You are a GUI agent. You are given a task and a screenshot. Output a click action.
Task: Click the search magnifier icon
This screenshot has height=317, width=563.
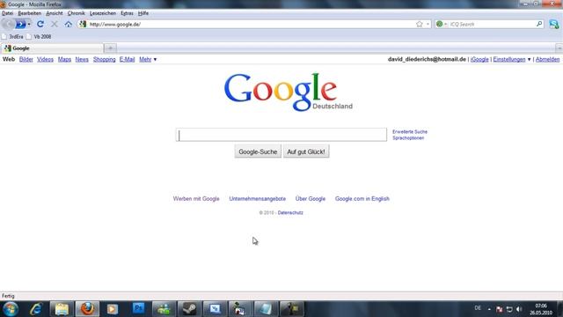coord(539,24)
